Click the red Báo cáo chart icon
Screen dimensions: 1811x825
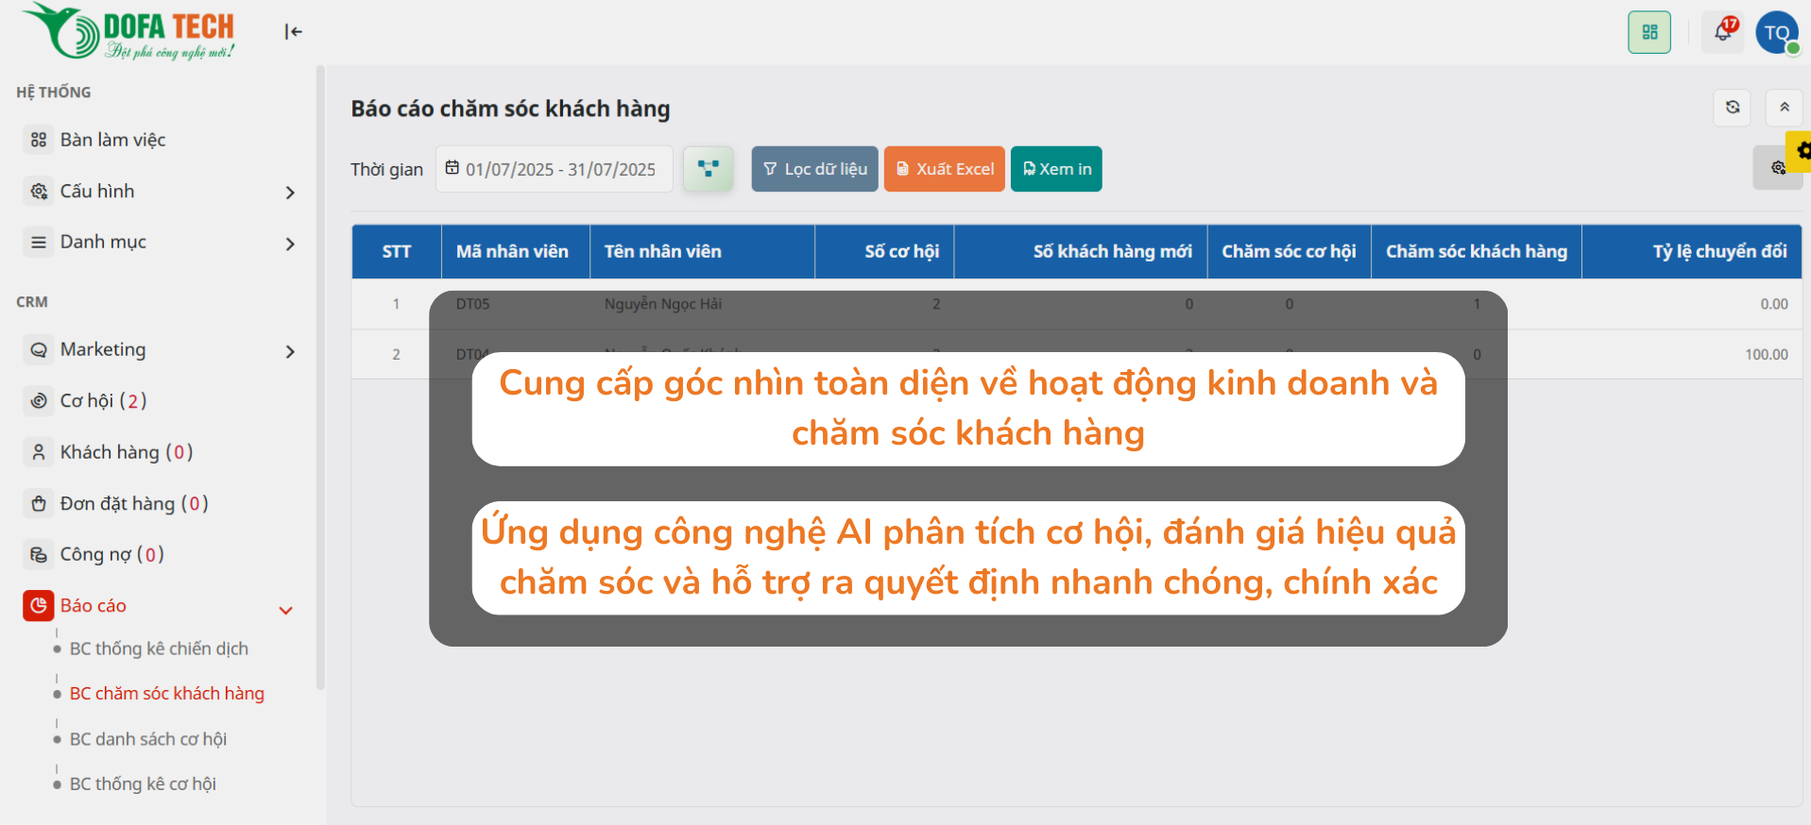pos(39,606)
